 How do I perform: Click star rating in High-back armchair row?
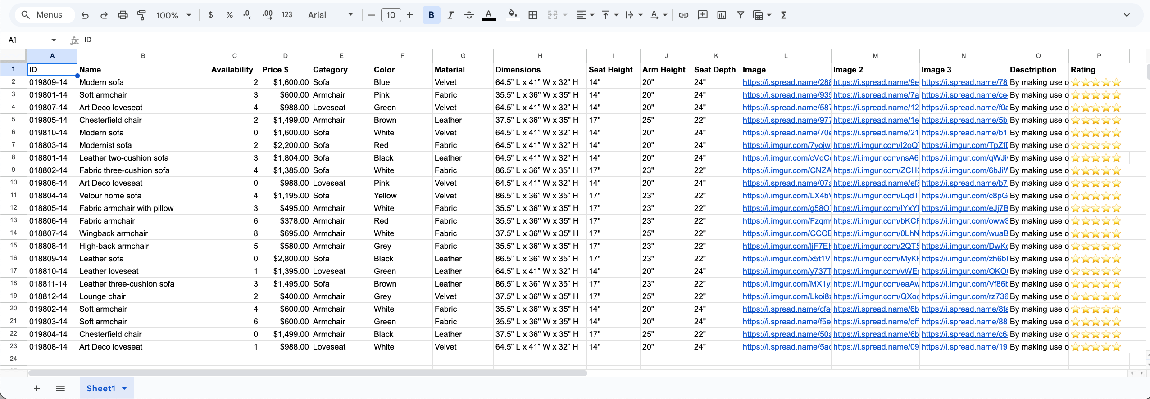pos(1096,246)
